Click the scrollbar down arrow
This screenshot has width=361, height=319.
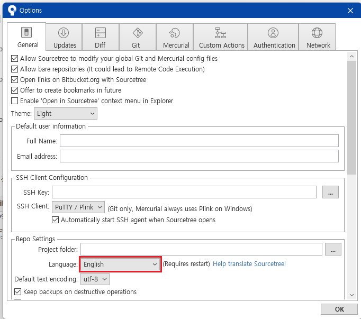[x=351, y=295]
